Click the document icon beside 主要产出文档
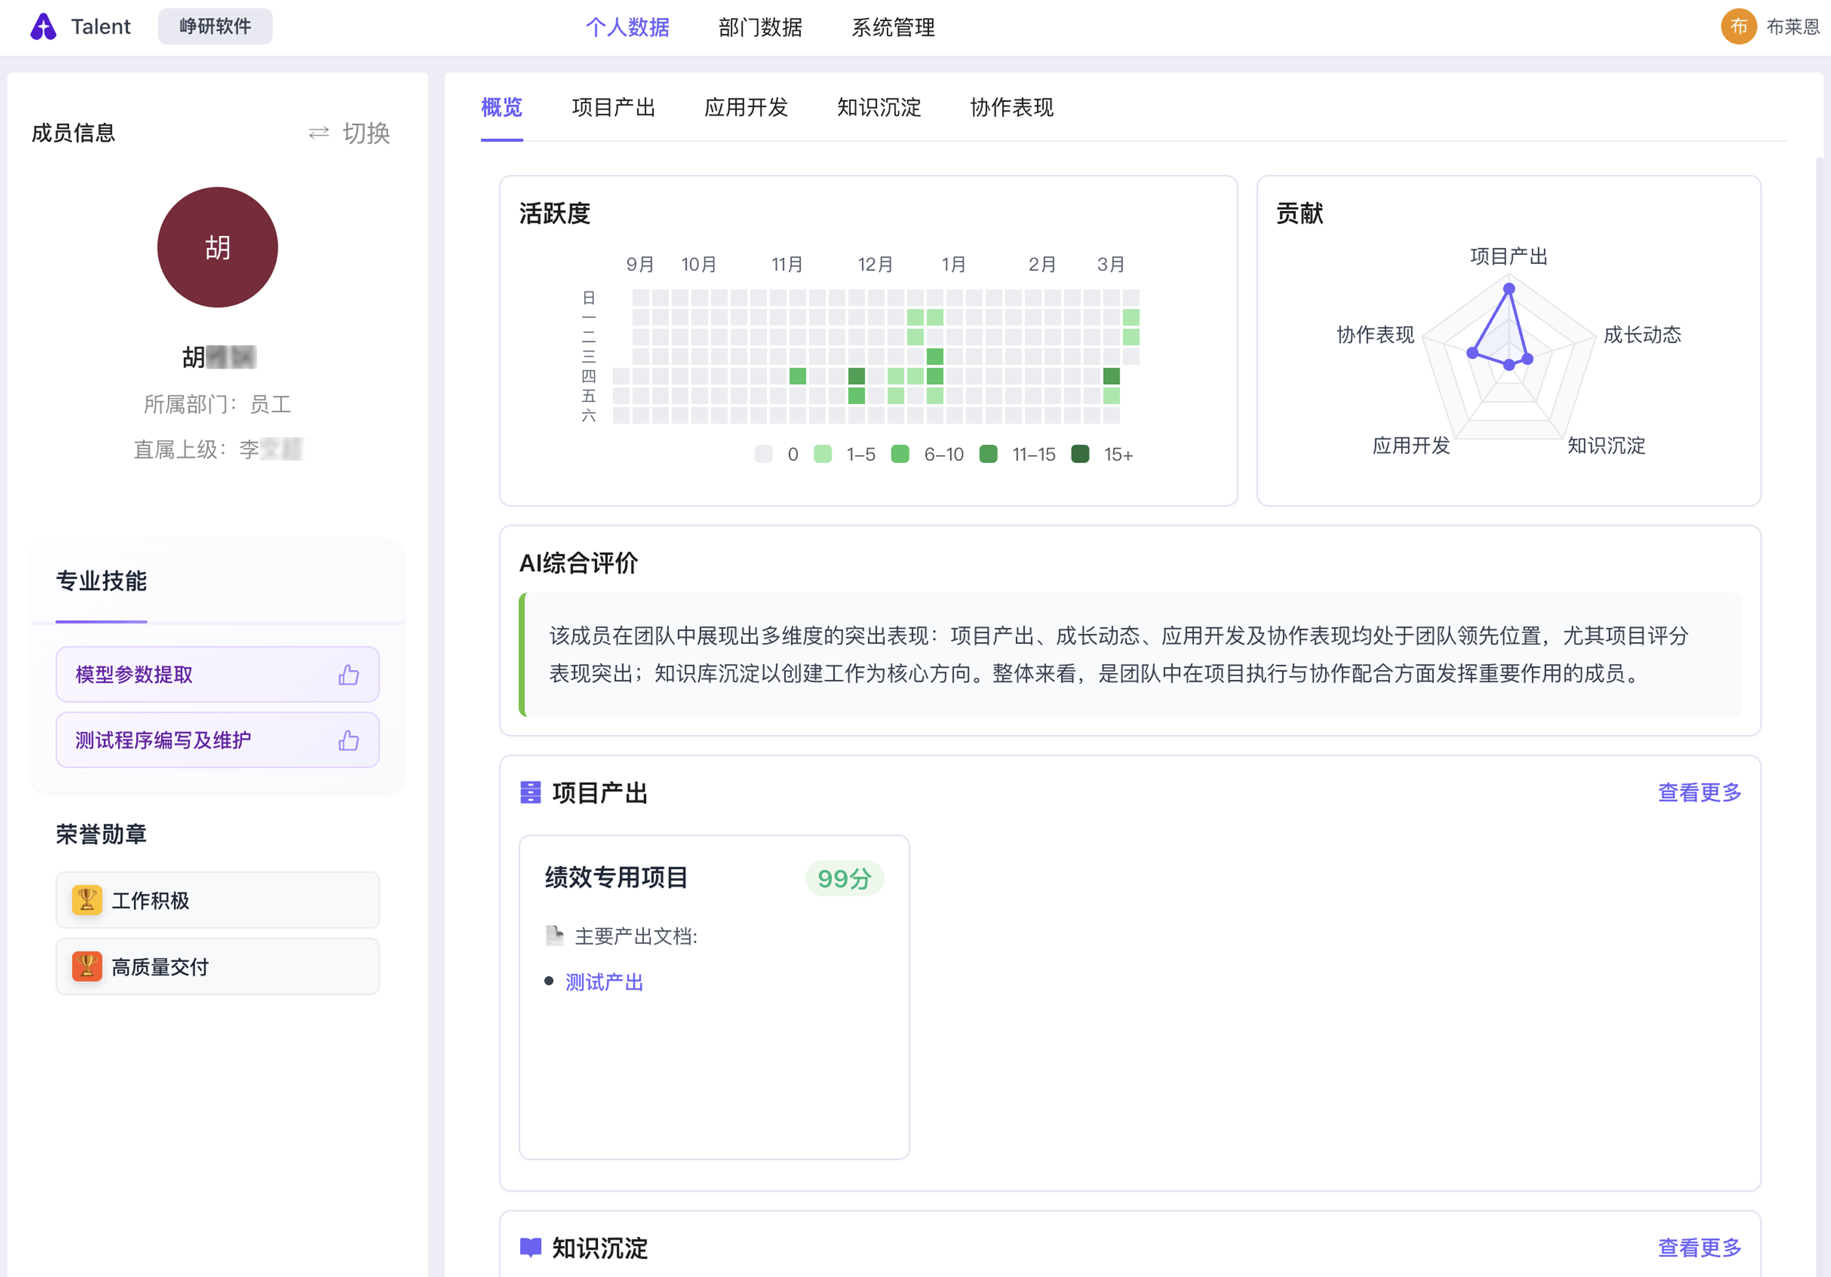This screenshot has height=1277, width=1831. click(x=554, y=935)
